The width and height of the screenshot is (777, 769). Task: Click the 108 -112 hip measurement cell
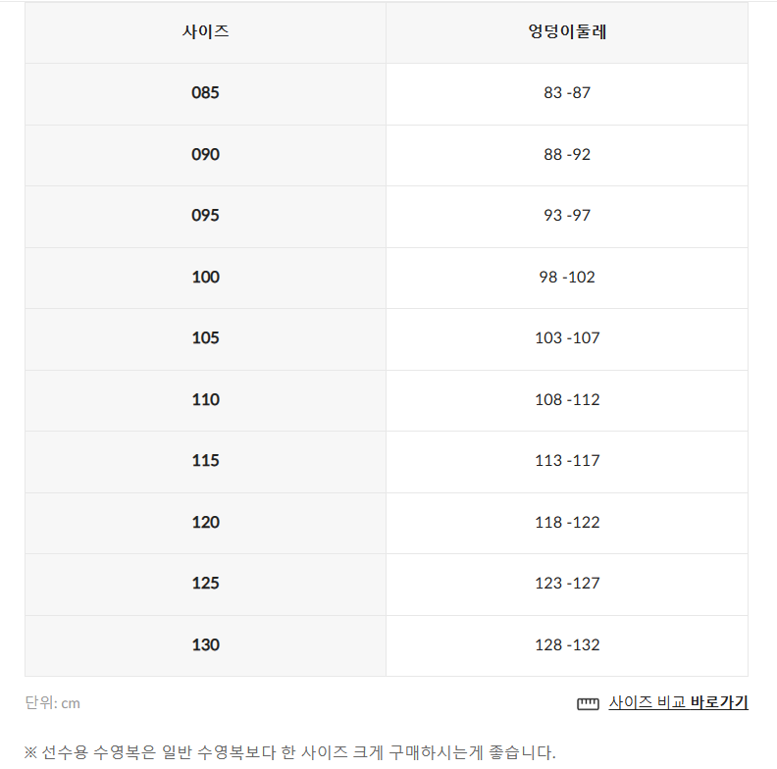[567, 400]
